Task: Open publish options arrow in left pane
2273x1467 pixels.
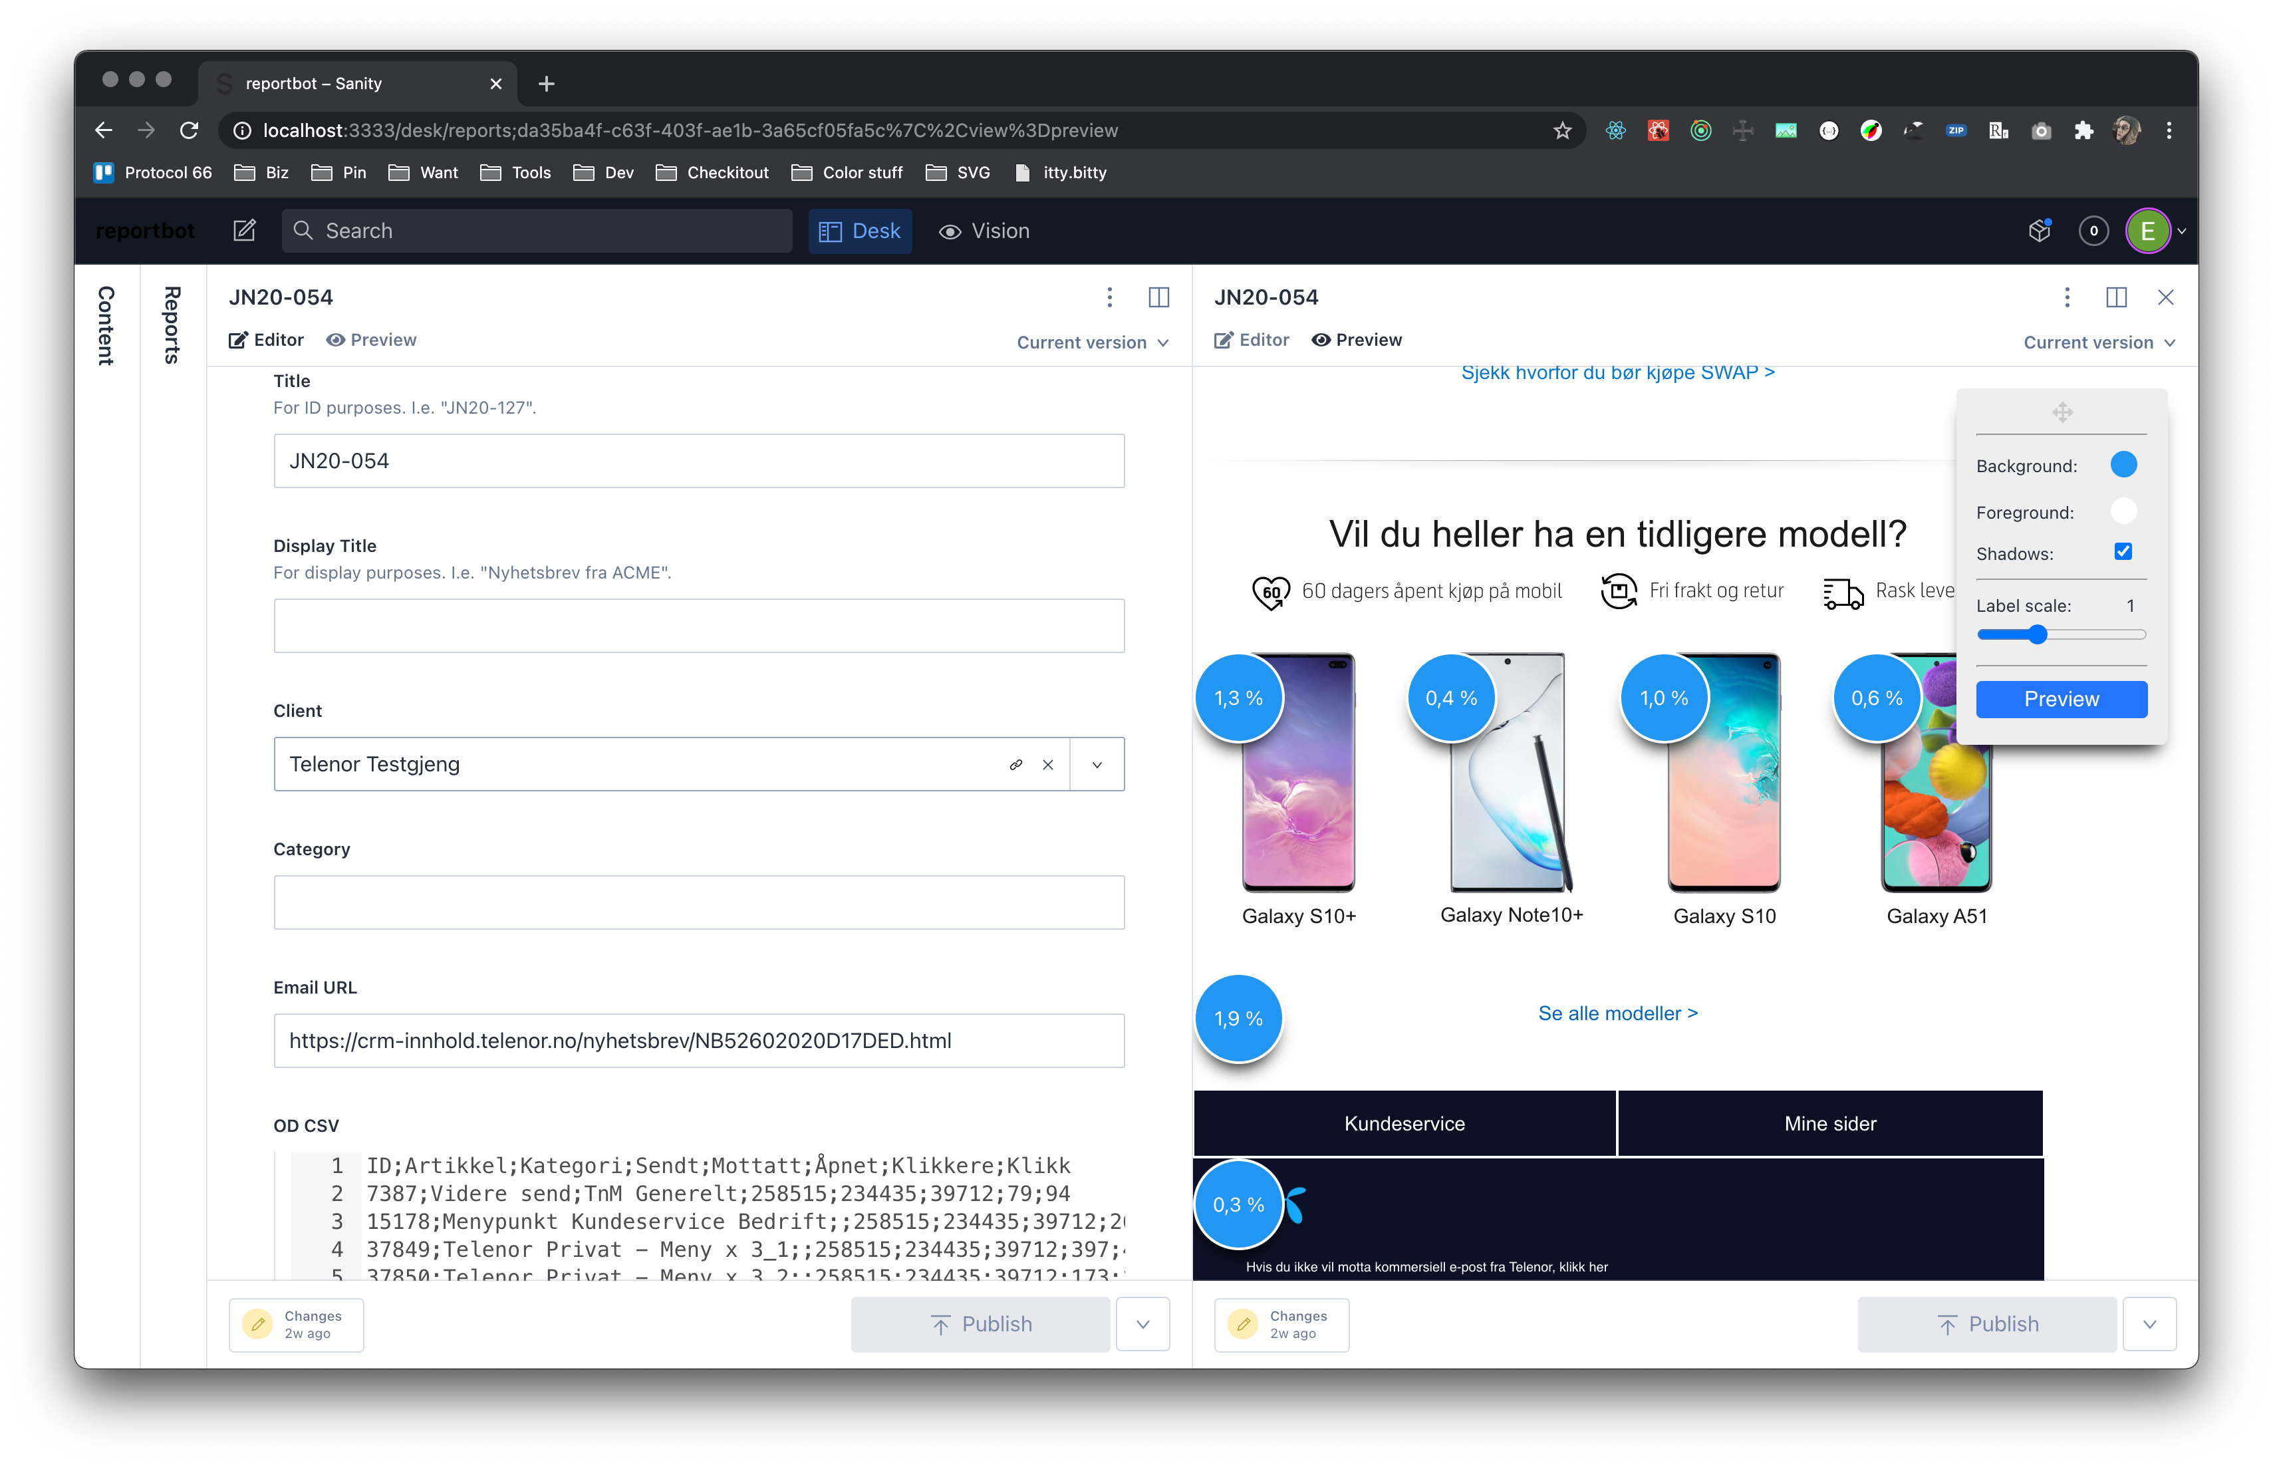Action: click(x=1143, y=1324)
